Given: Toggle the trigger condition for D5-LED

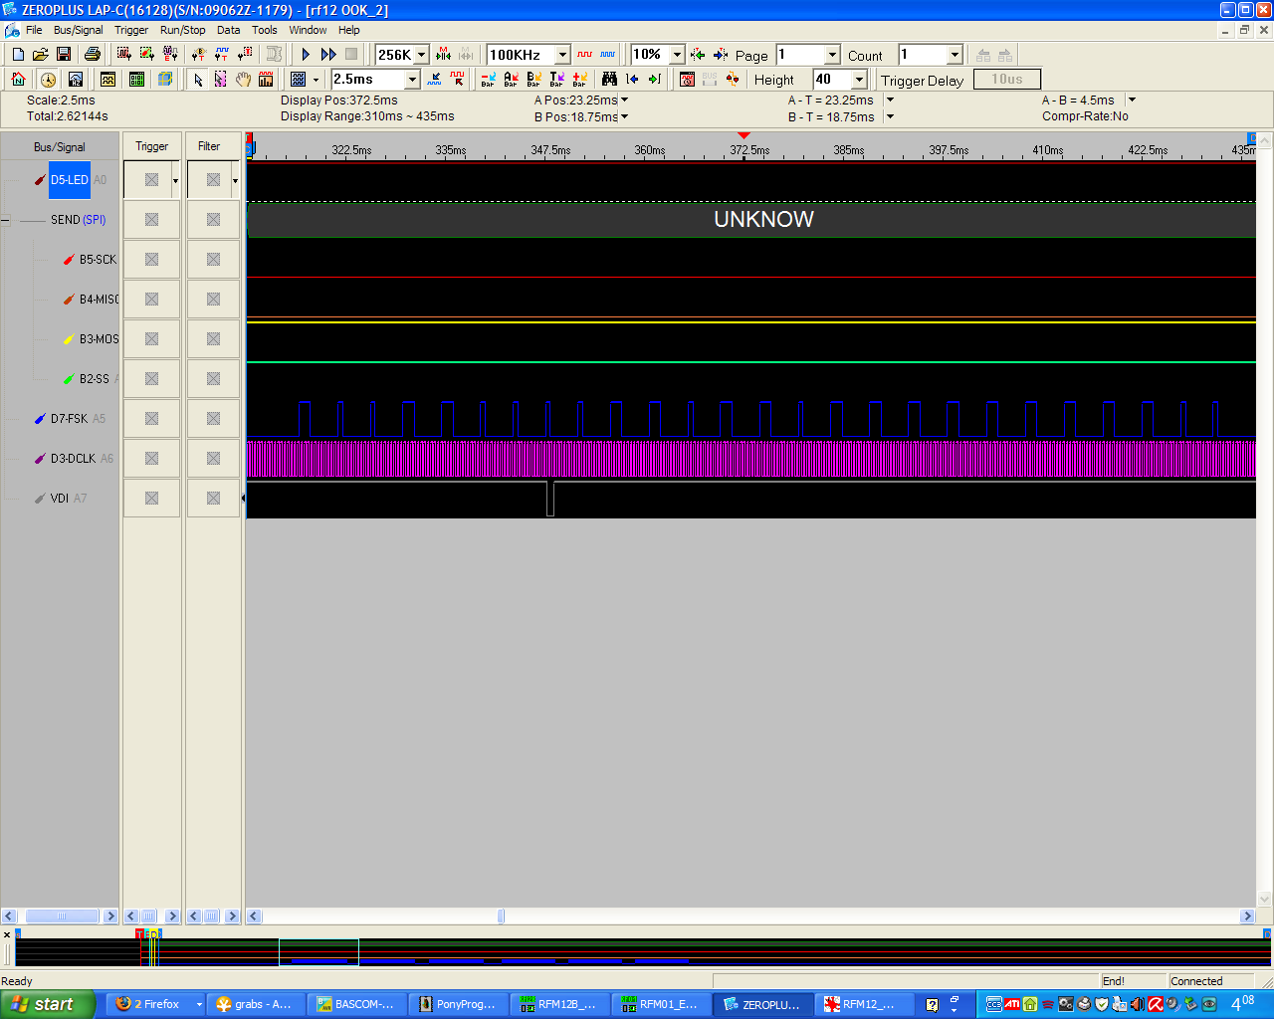Looking at the screenshot, I should click(151, 180).
